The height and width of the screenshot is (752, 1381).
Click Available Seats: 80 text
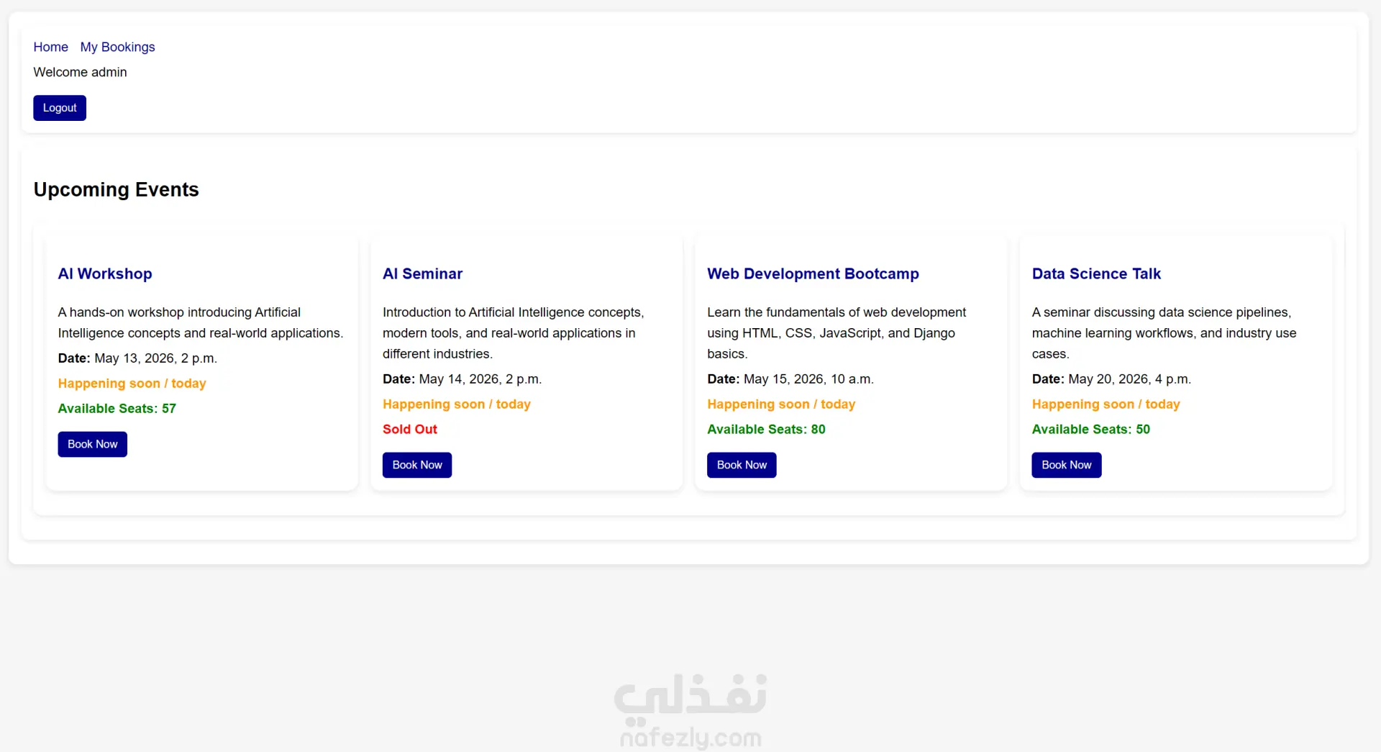coord(766,429)
